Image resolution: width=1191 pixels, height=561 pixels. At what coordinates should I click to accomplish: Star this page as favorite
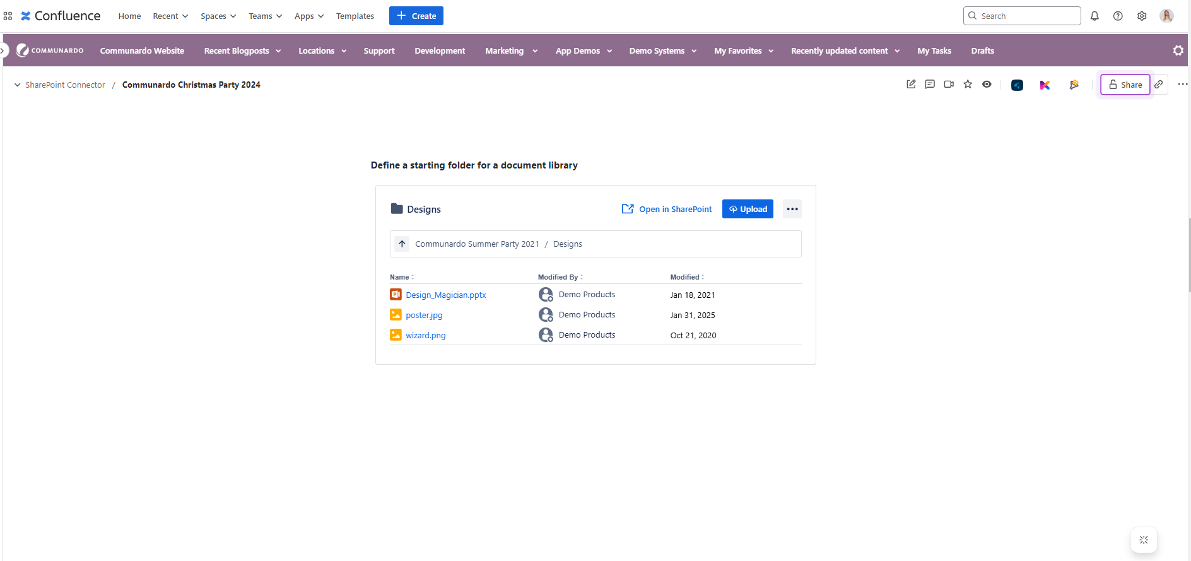point(968,85)
